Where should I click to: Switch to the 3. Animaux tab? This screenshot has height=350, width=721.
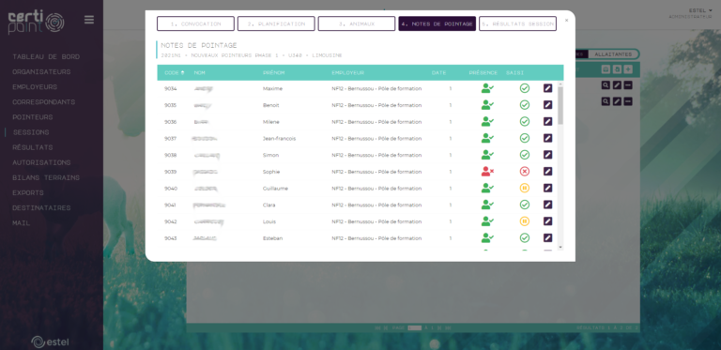[357, 23]
